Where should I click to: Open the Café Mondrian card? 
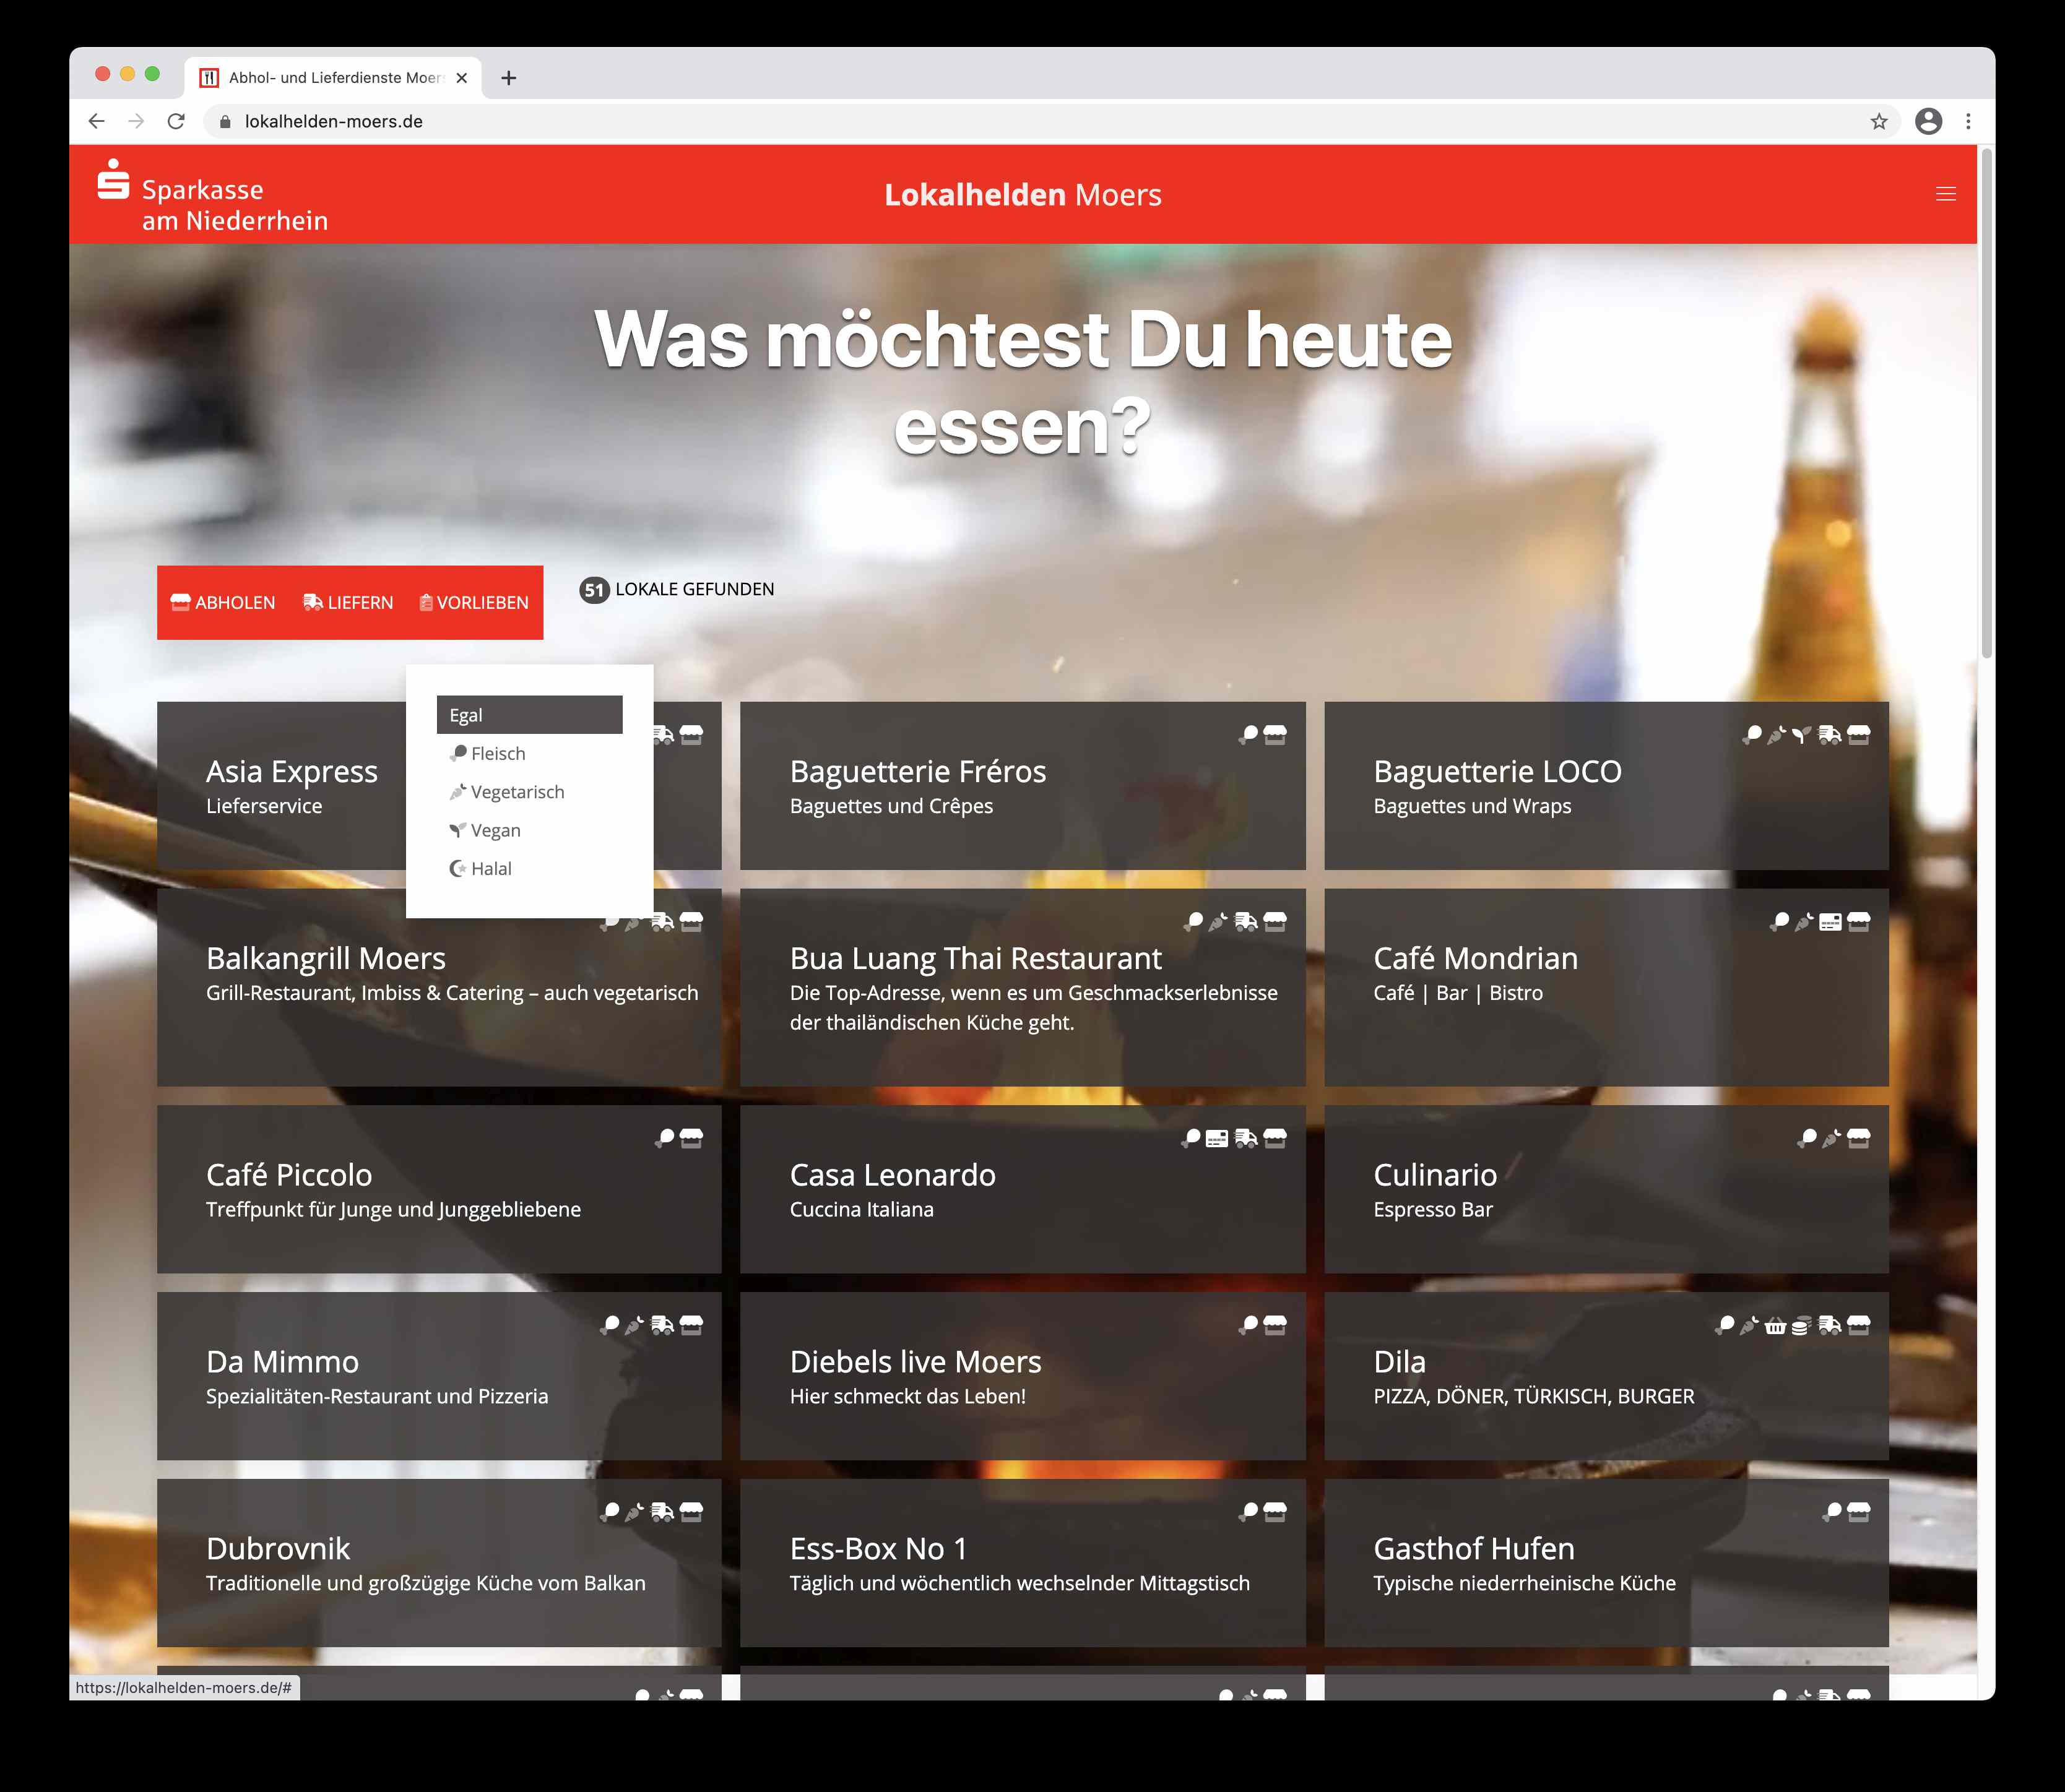coord(1607,987)
